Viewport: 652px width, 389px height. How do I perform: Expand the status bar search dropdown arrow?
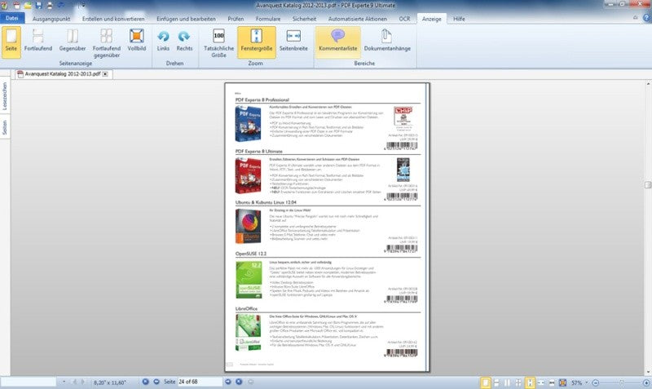tap(64, 382)
